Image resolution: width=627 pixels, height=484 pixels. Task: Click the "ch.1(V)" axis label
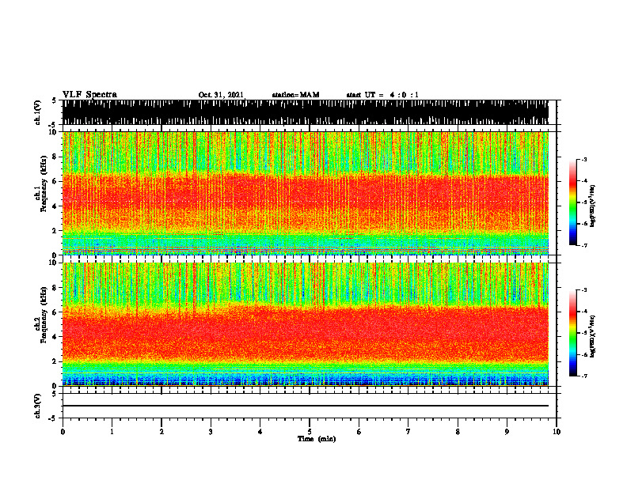38,112
